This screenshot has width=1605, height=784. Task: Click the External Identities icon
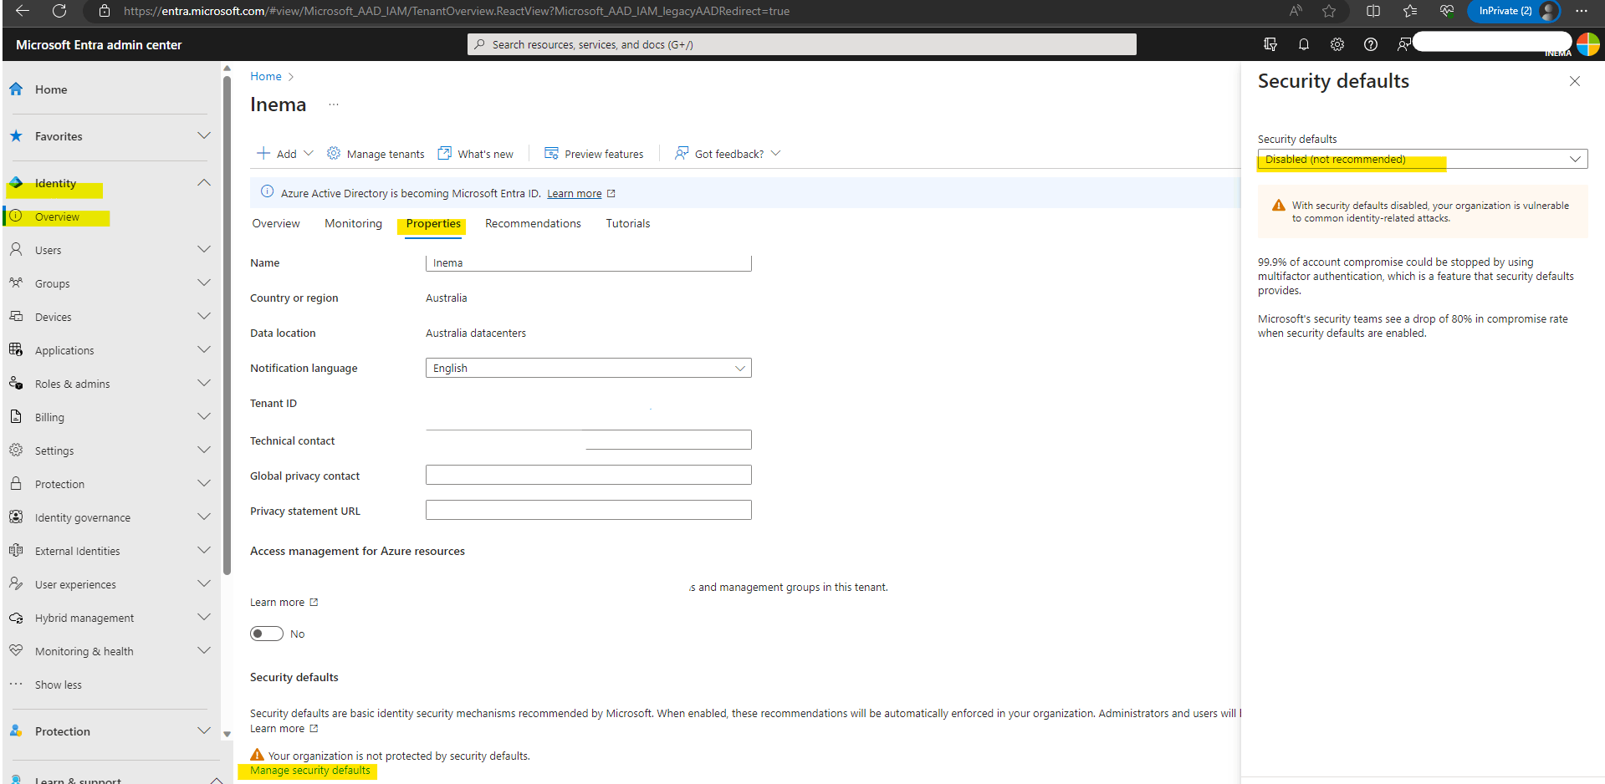[x=16, y=550]
